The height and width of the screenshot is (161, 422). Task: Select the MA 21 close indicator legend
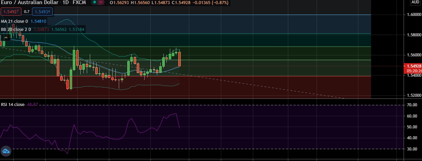(x=14, y=21)
